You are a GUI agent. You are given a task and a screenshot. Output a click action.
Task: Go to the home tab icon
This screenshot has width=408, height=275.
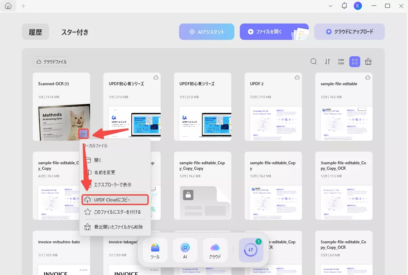8,6
